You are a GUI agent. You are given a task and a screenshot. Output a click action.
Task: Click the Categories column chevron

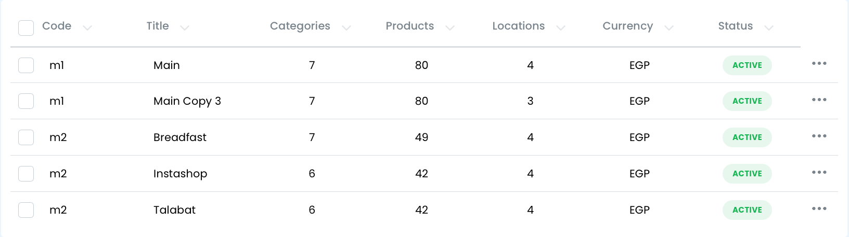(x=346, y=28)
